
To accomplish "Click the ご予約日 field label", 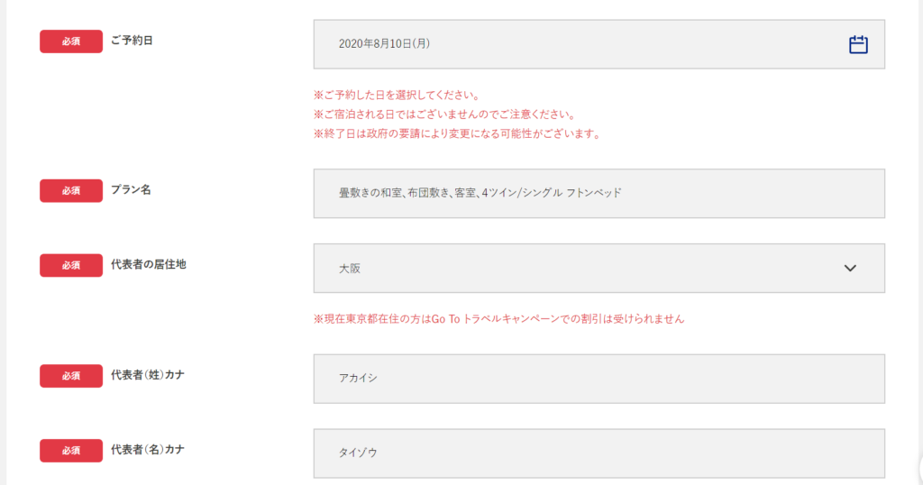I will pos(132,41).
